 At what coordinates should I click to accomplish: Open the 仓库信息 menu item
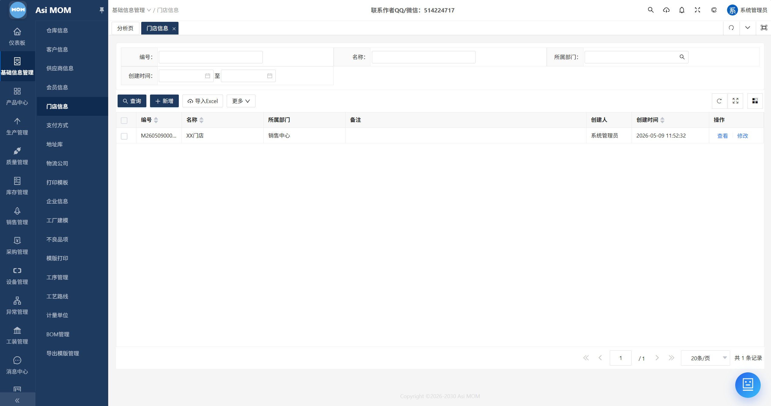57,30
